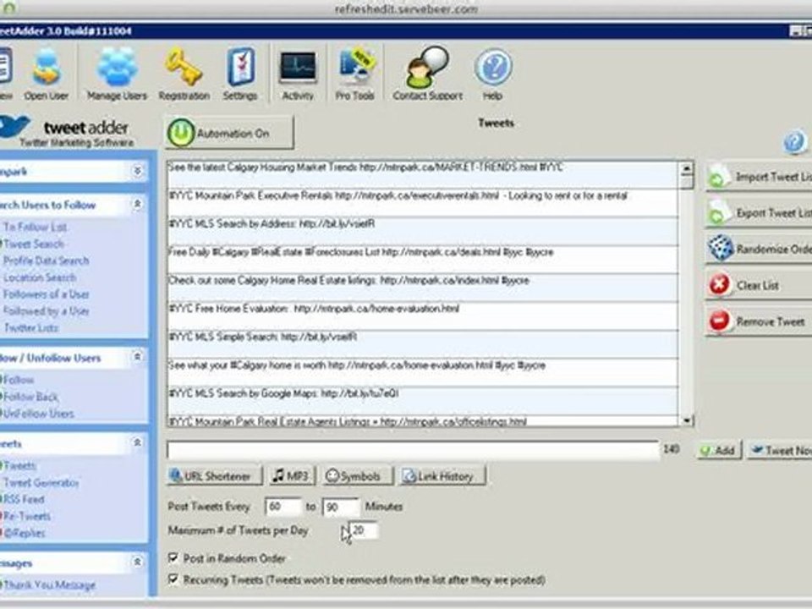This screenshot has height=609, width=812.
Task: Open Twitter Lists link
Action: [x=31, y=328]
